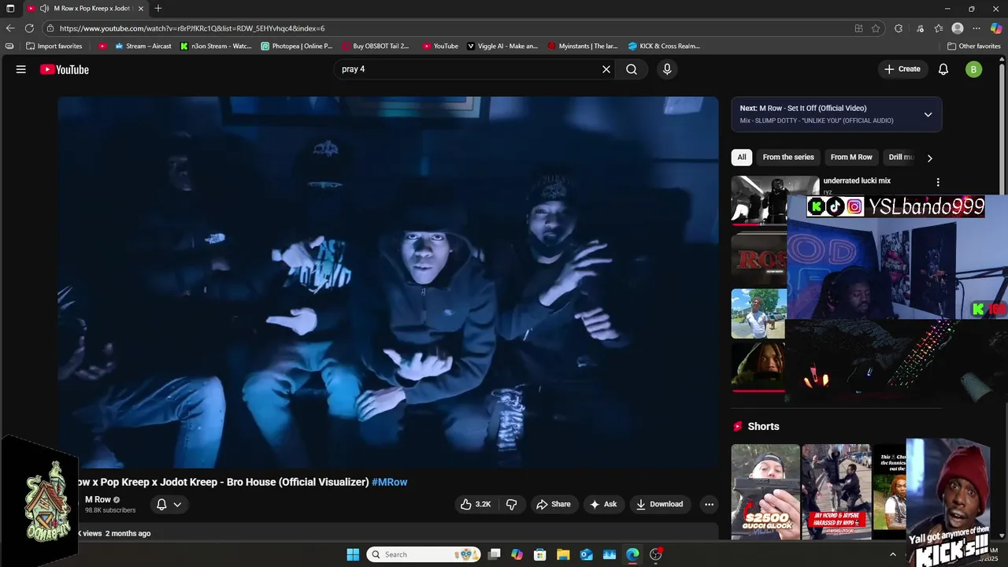The height and width of the screenshot is (567, 1008).
Task: Play the Jay Hound harassed by NYPD short
Action: (x=836, y=491)
